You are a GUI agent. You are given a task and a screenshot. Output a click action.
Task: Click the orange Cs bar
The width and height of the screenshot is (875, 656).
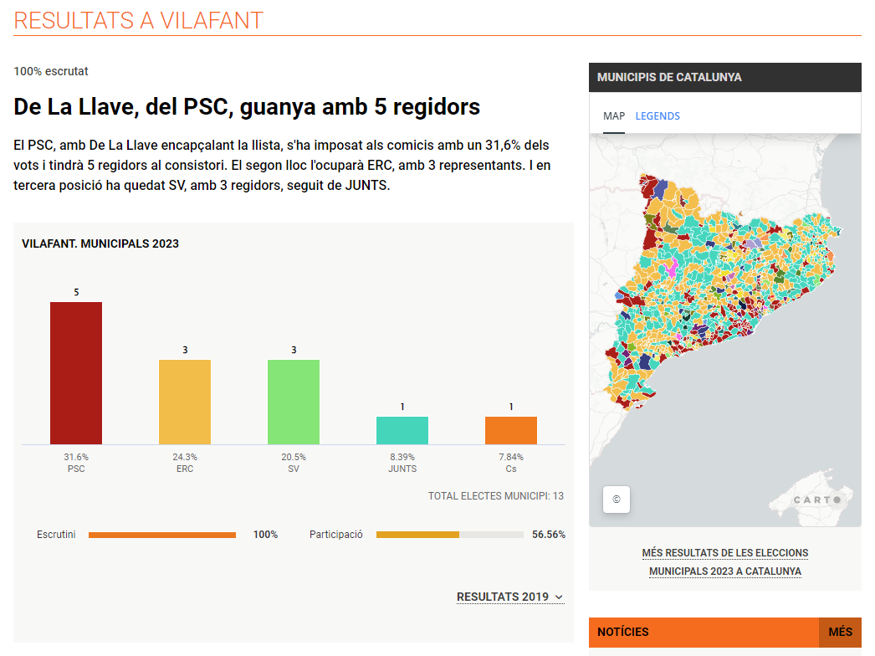pyautogui.click(x=511, y=430)
